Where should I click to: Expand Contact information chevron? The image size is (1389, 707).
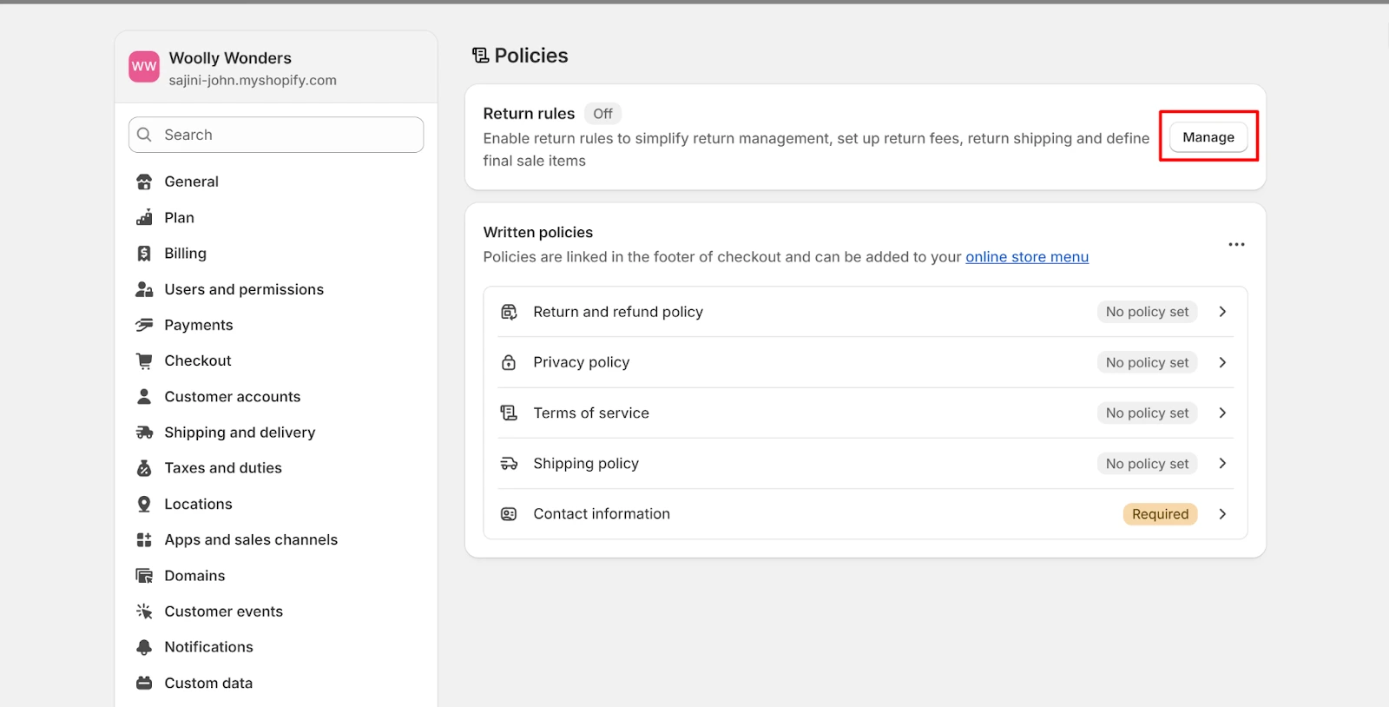click(x=1222, y=514)
